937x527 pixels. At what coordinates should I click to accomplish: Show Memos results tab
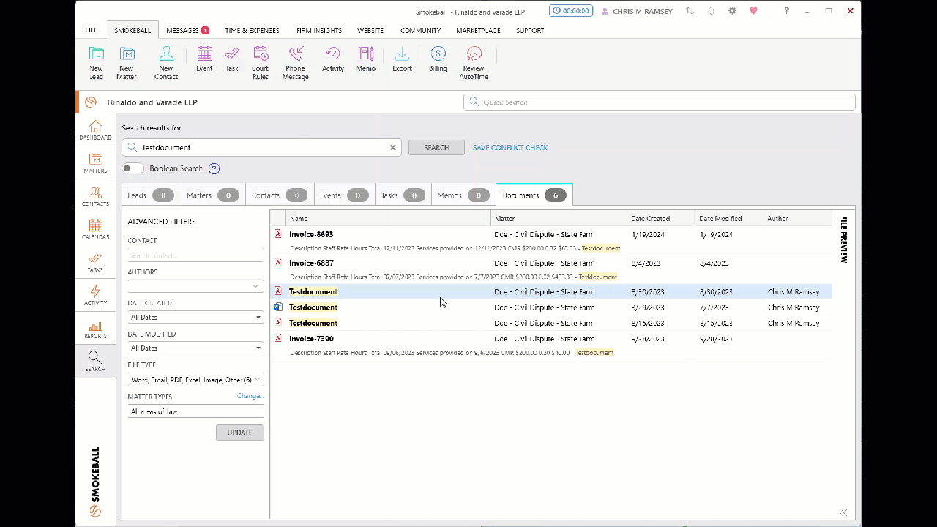pos(463,195)
